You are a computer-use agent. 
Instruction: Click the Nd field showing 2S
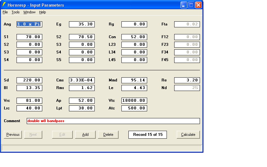click(x=187, y=88)
